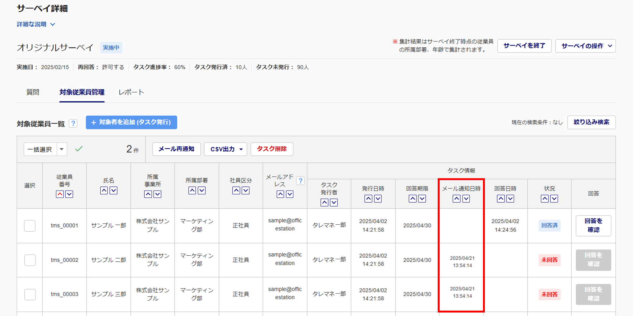Viewport: 633px width, 316px height.
Task: Open サーベイの操作 dropdown
Action: tap(586, 46)
